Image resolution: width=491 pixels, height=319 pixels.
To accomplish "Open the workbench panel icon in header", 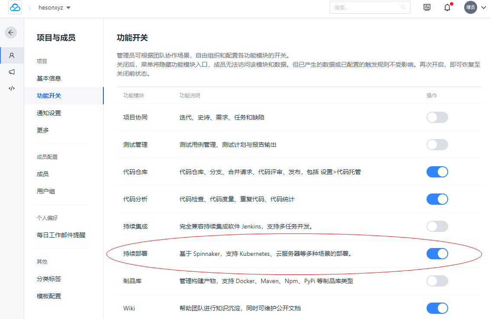I will [x=427, y=7].
